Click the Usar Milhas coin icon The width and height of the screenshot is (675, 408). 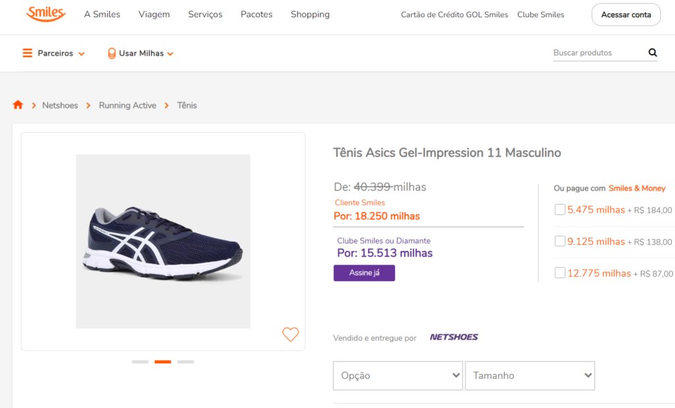111,53
